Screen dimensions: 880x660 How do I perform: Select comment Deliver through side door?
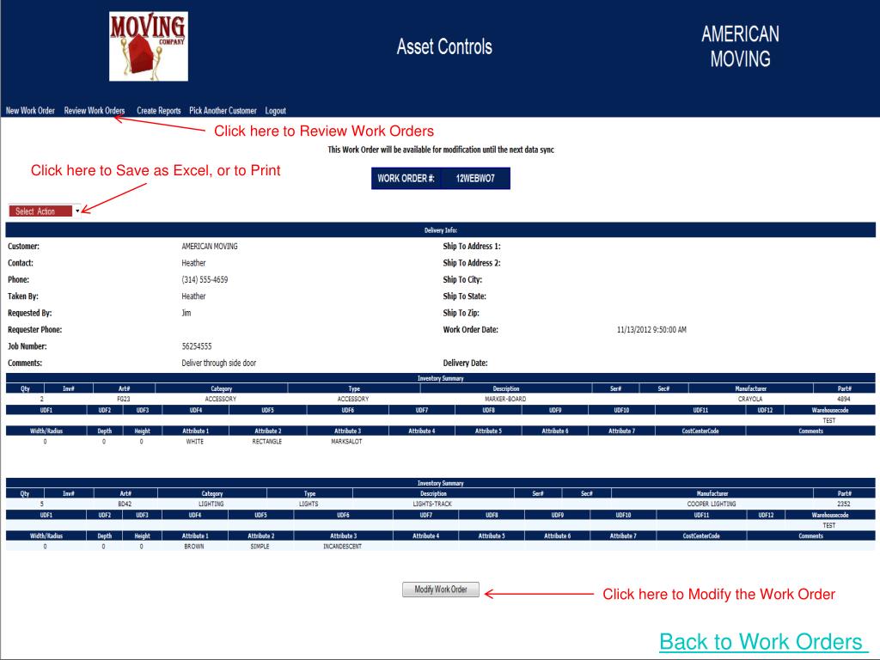[x=219, y=364]
